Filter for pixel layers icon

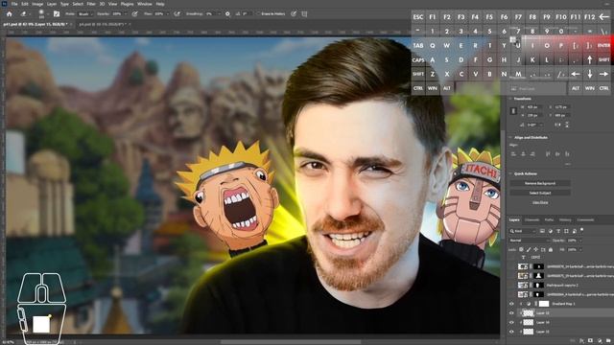point(542,231)
